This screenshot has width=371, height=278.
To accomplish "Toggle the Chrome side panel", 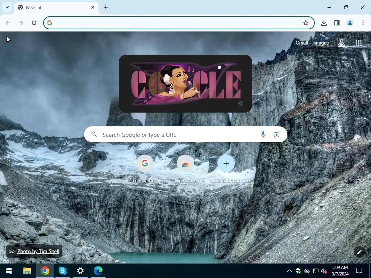I will point(337,23).
